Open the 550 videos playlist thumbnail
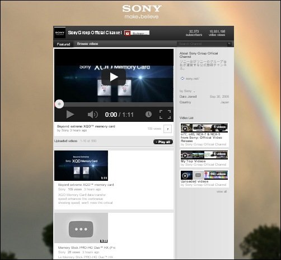The width and height of the screenshot is (281, 260). point(204,175)
